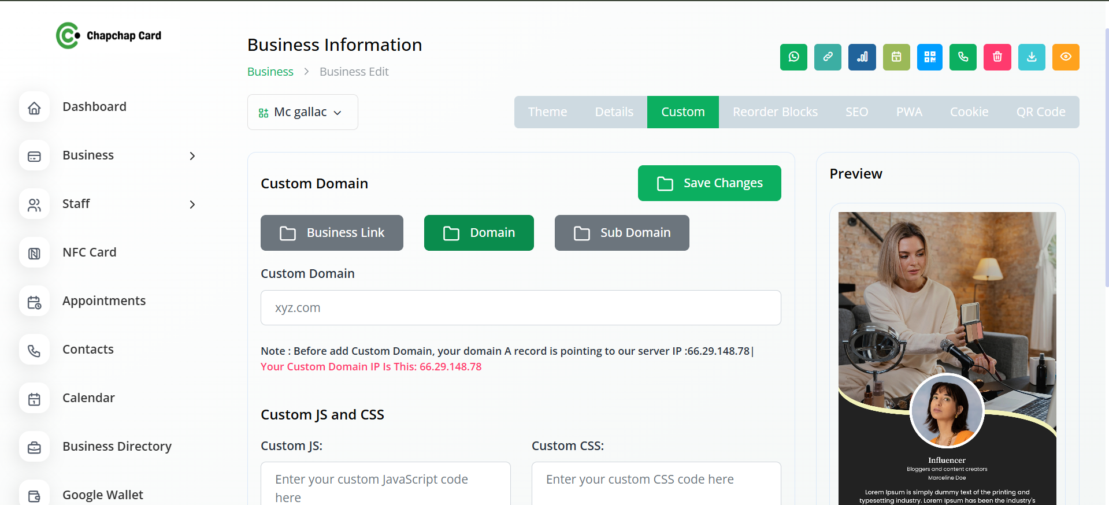Click the orange eye preview icon
The image size is (1109, 505).
point(1066,57)
